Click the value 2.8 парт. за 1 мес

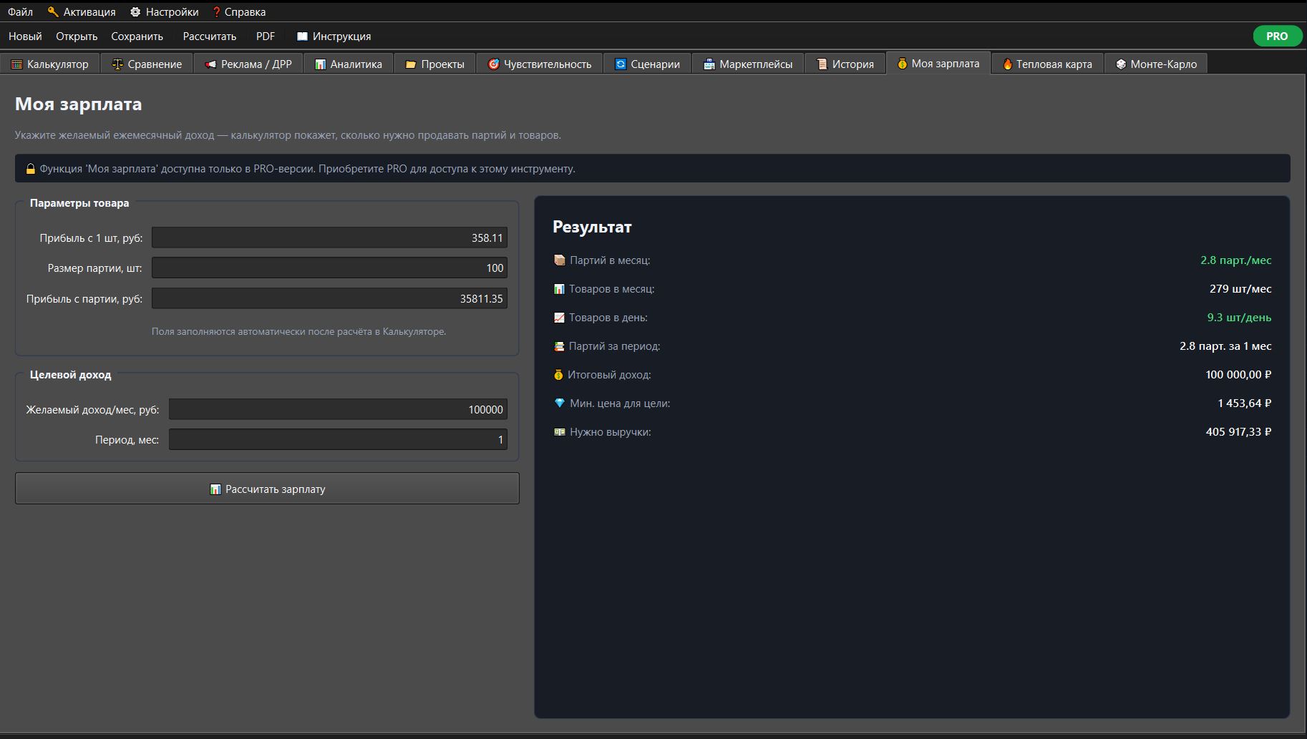[1225, 346]
